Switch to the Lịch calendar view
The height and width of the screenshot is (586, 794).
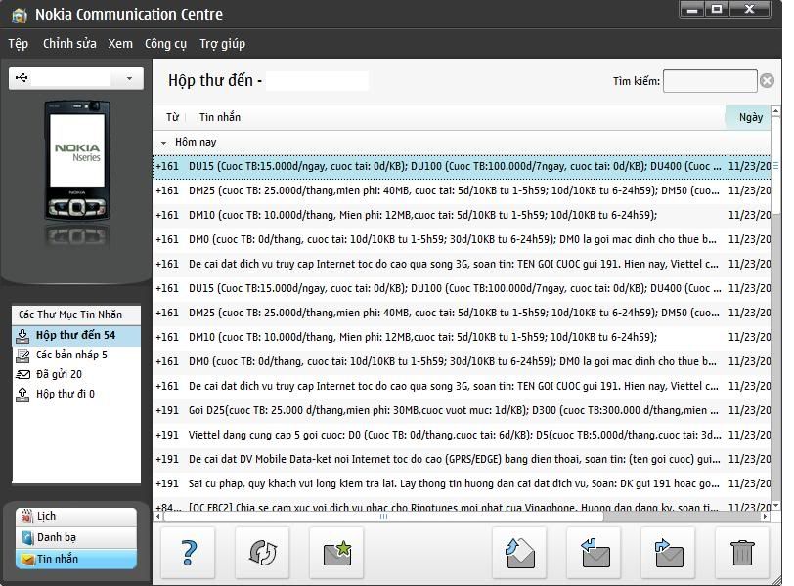(75, 516)
